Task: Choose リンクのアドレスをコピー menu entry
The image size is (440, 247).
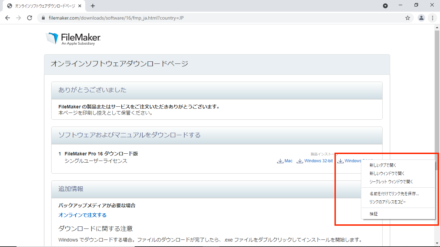Action: 398,202
